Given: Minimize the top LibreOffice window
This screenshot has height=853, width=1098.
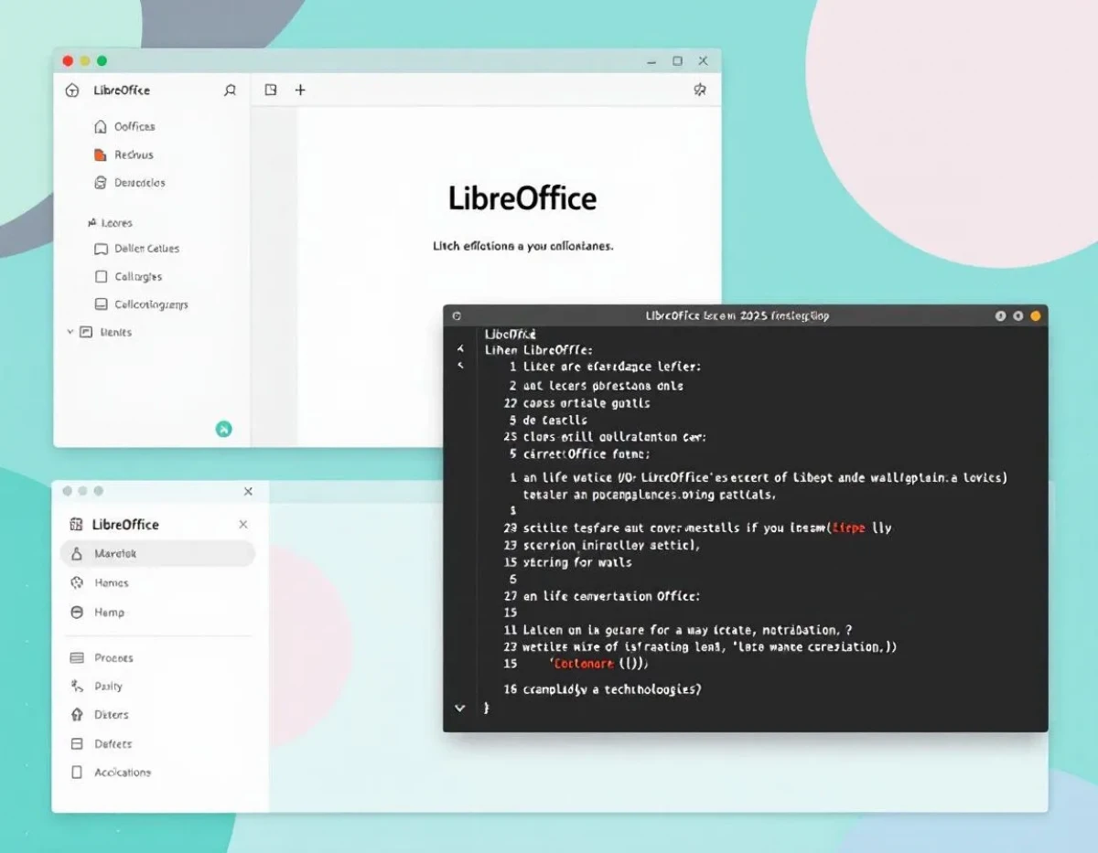Looking at the screenshot, I should coord(651,61).
